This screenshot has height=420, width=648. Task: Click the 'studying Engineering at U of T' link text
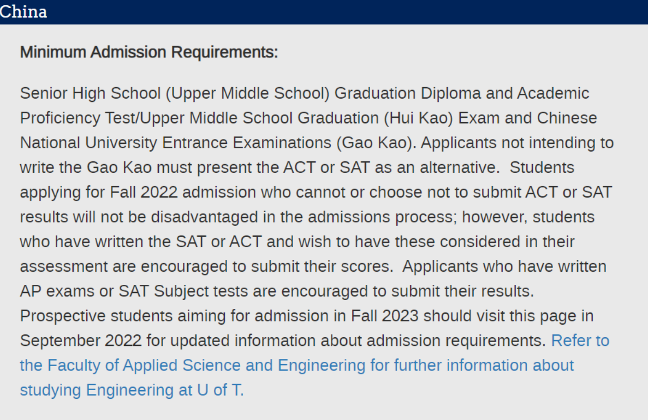coord(131,390)
